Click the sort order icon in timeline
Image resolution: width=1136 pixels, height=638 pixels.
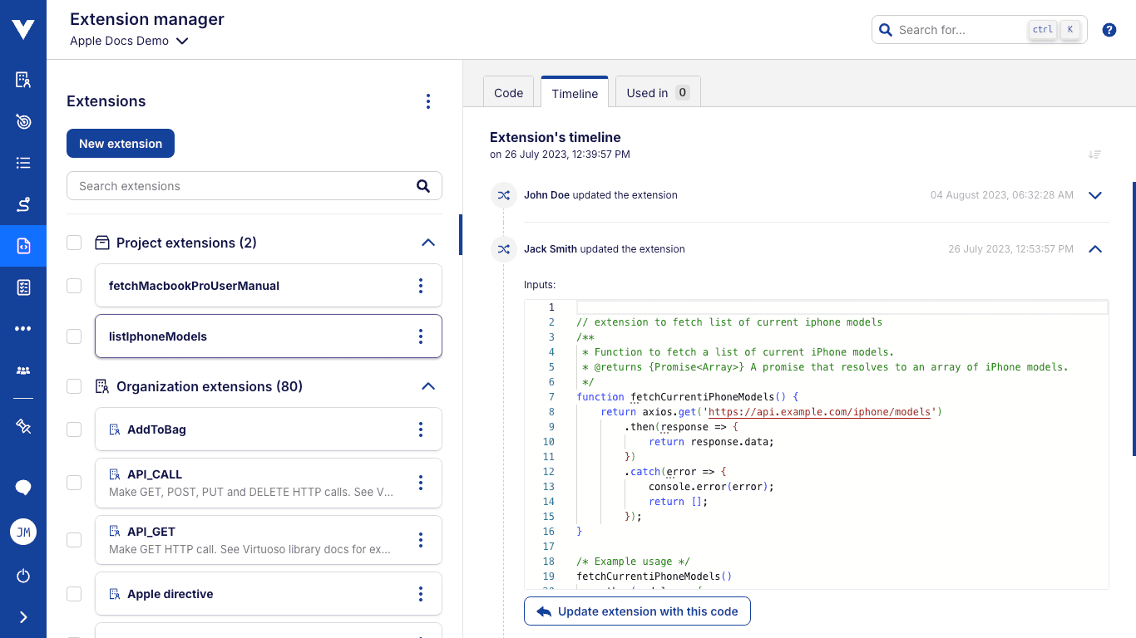point(1094,155)
